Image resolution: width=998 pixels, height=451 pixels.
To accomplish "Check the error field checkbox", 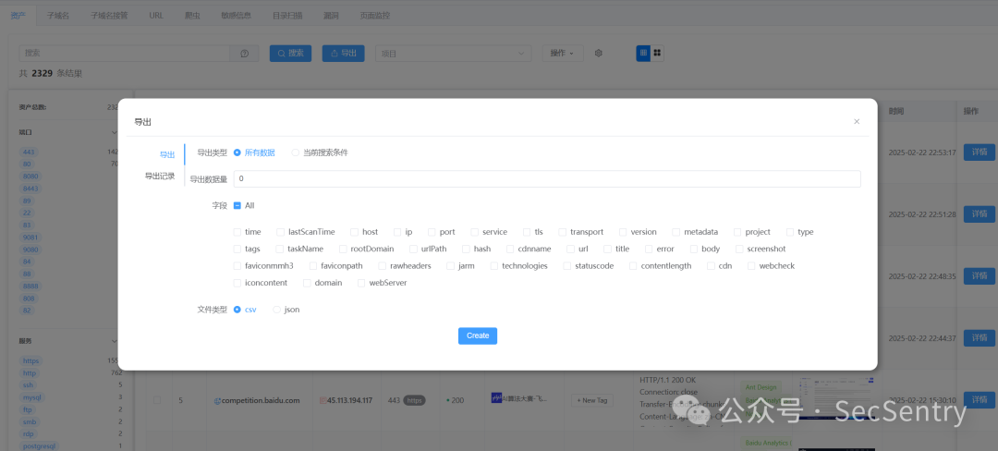I will [x=649, y=249].
